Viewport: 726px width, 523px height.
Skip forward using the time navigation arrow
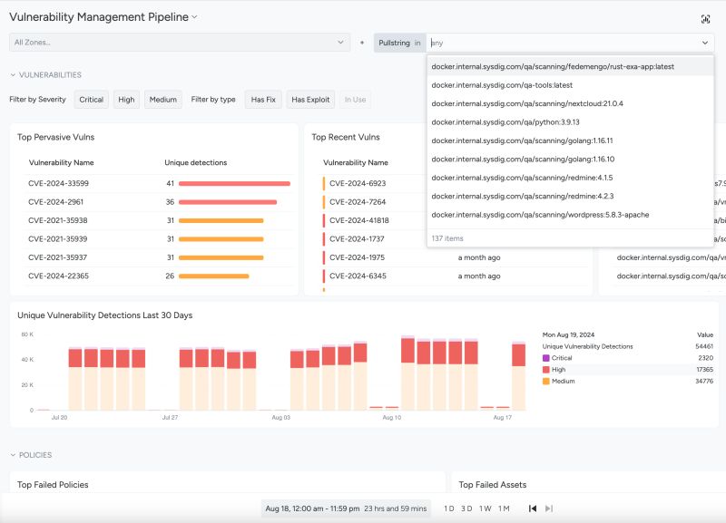click(x=551, y=509)
